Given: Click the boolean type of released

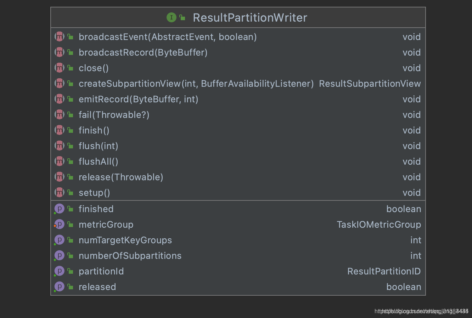Looking at the screenshot, I should (404, 287).
